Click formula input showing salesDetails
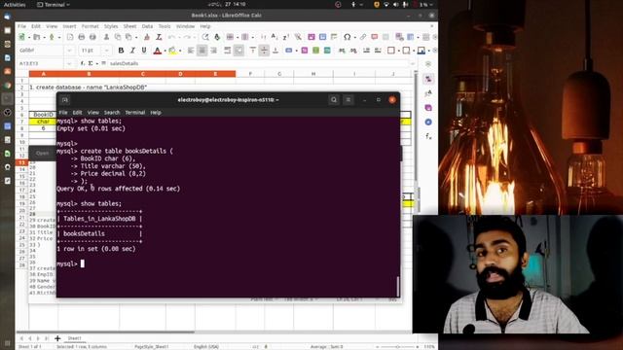 pyautogui.click(x=260, y=63)
